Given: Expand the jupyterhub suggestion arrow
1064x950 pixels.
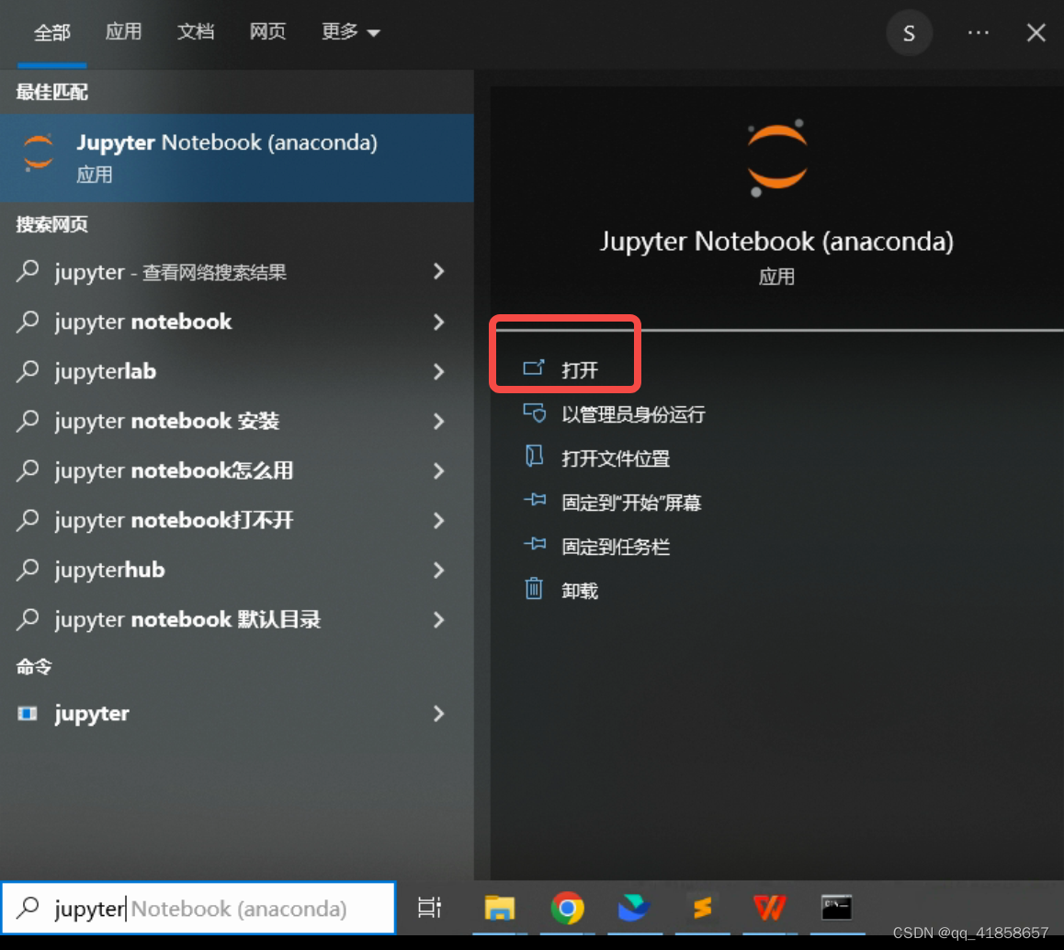Looking at the screenshot, I should click(x=438, y=570).
